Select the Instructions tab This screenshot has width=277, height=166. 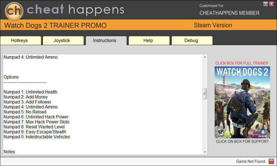(x=106, y=41)
